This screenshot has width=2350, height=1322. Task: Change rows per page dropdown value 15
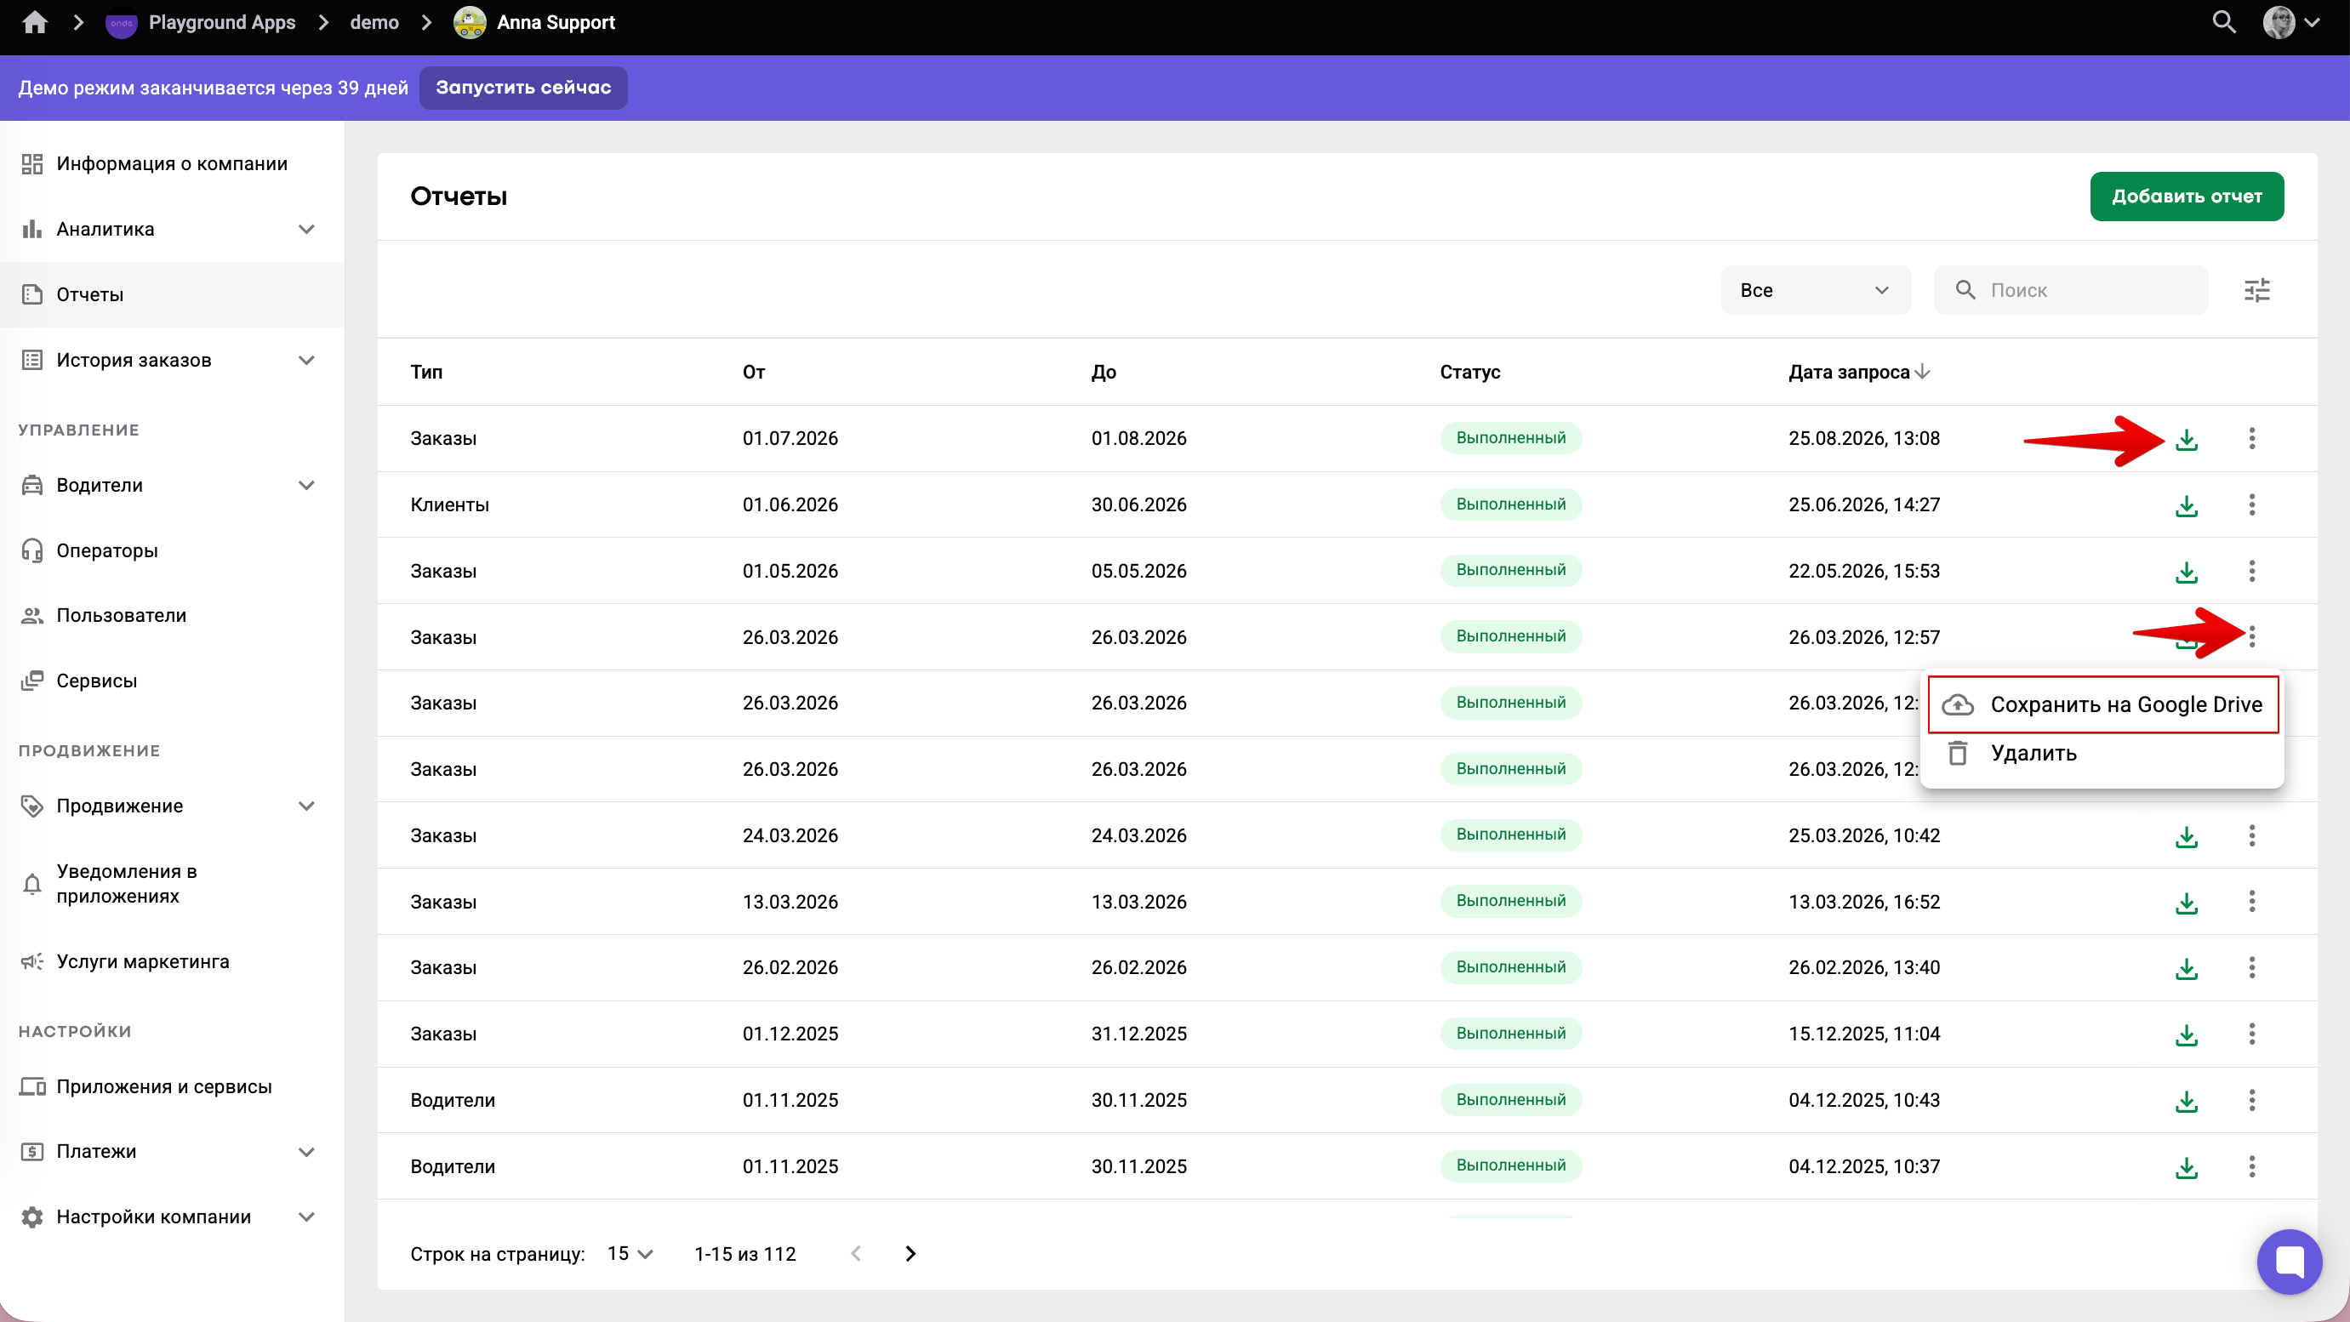click(x=630, y=1254)
